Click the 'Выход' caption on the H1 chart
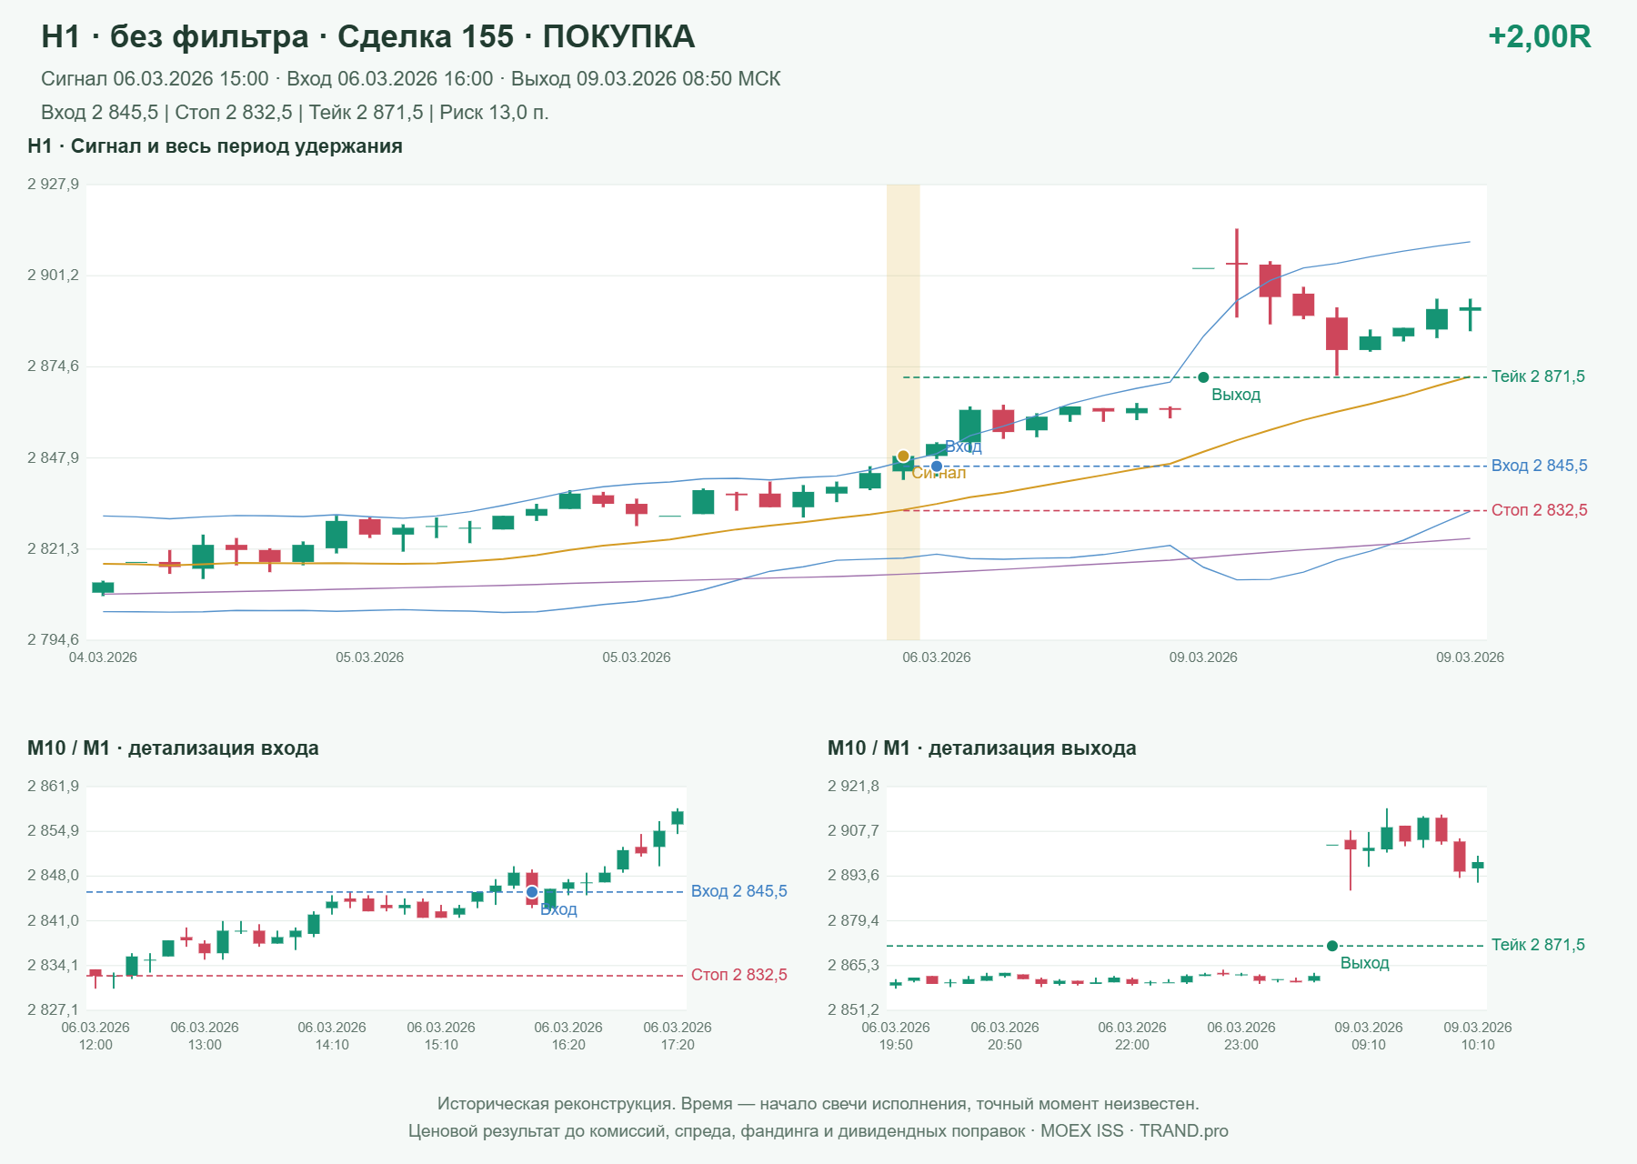 coord(1236,395)
